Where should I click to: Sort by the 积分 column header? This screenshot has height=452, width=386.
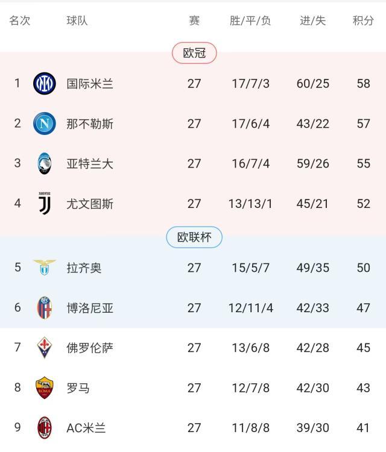pyautogui.click(x=363, y=20)
